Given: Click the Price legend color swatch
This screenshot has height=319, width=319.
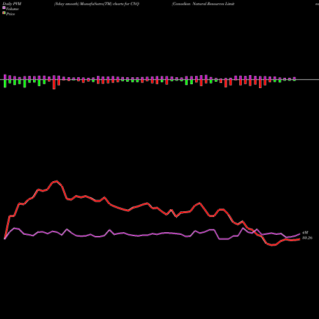Looking at the screenshot, I should coord(4,13).
